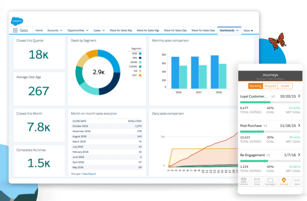Select the Stopped journeys filter

(x=270, y=86)
